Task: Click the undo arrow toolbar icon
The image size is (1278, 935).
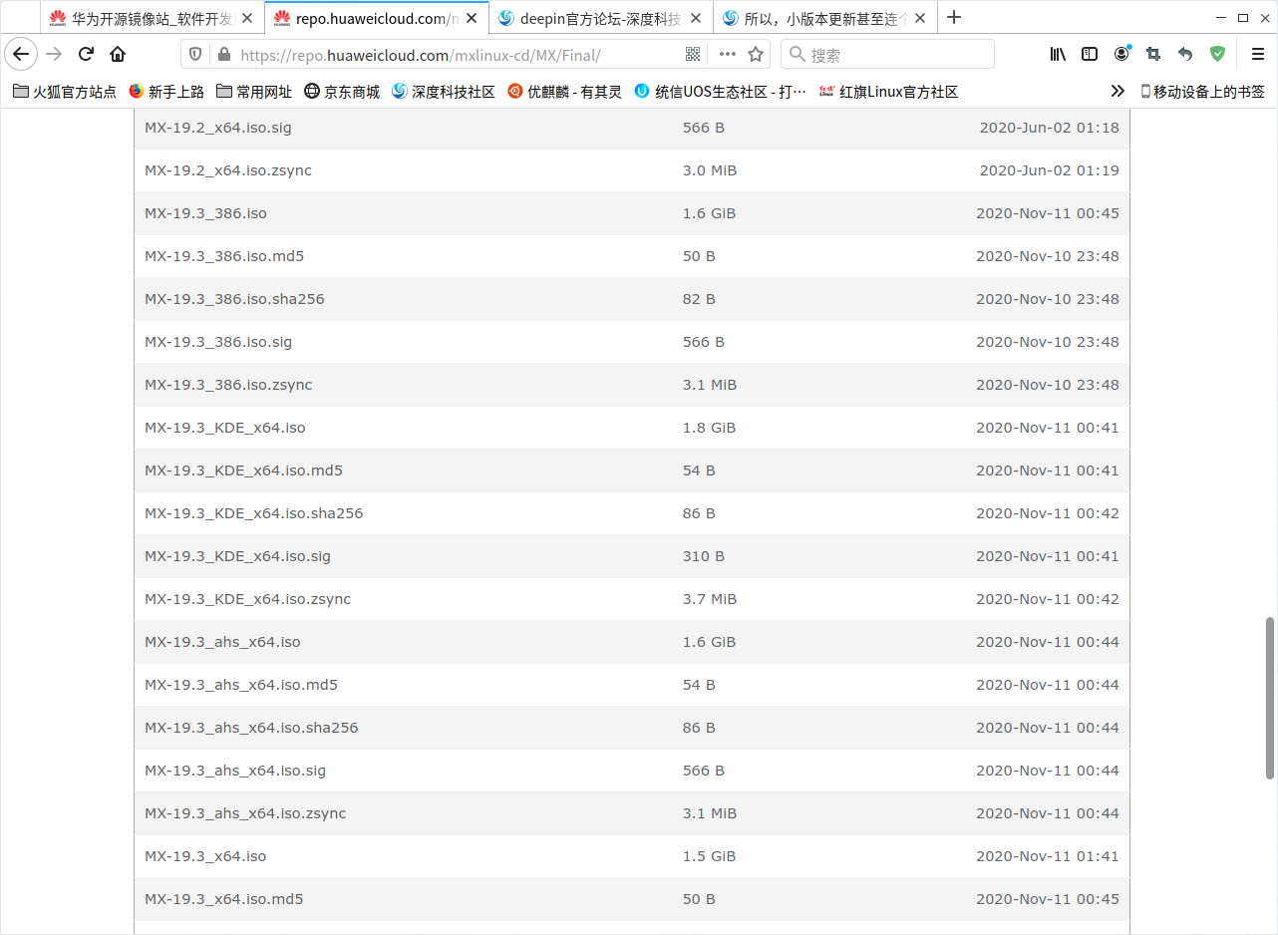Action: point(1185,54)
